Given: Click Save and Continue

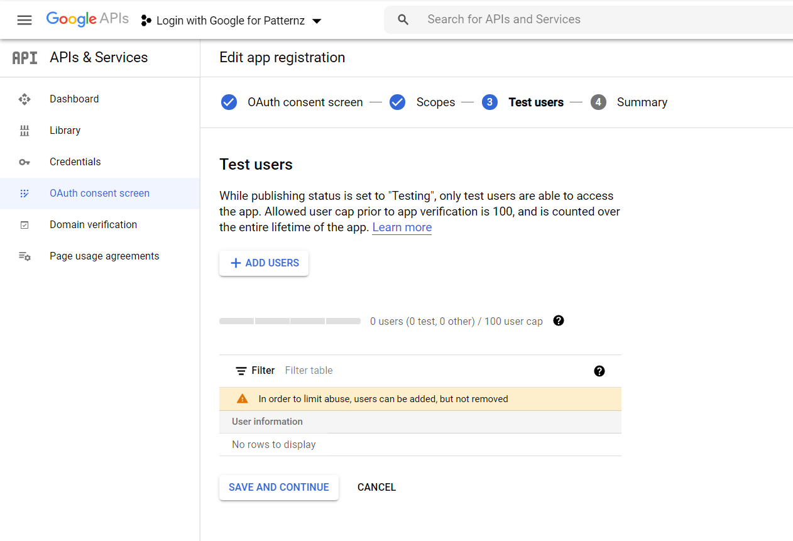Looking at the screenshot, I should (279, 488).
